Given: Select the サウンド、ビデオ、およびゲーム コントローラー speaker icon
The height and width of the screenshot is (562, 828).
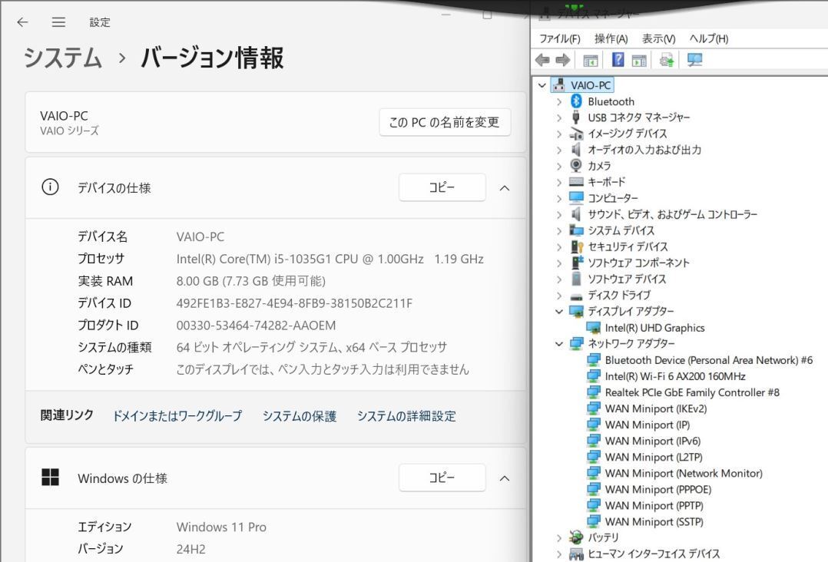Looking at the screenshot, I should coord(576,214).
